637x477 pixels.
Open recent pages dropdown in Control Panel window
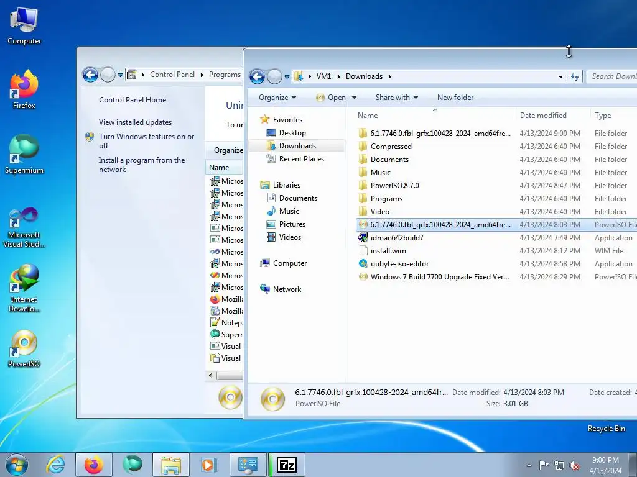(x=120, y=75)
